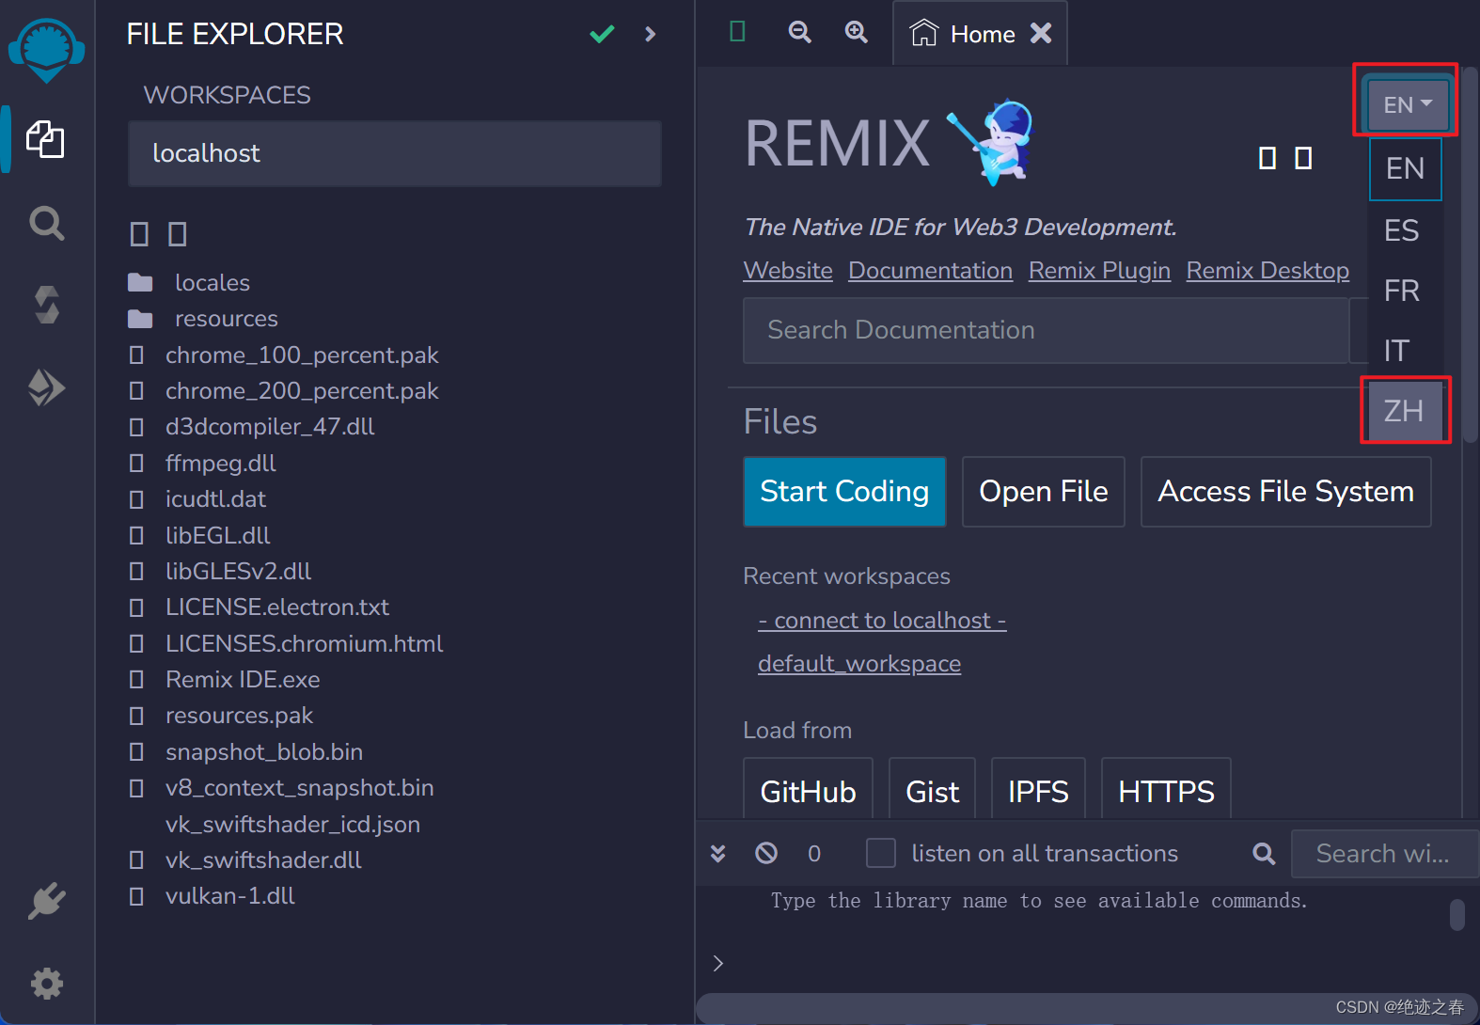The image size is (1480, 1025).
Task: Select LICENSE.electron.txt file
Action: tap(277, 607)
